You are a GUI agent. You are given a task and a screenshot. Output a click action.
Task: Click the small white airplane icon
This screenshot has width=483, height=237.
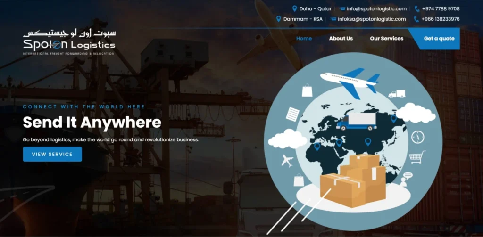287,161
